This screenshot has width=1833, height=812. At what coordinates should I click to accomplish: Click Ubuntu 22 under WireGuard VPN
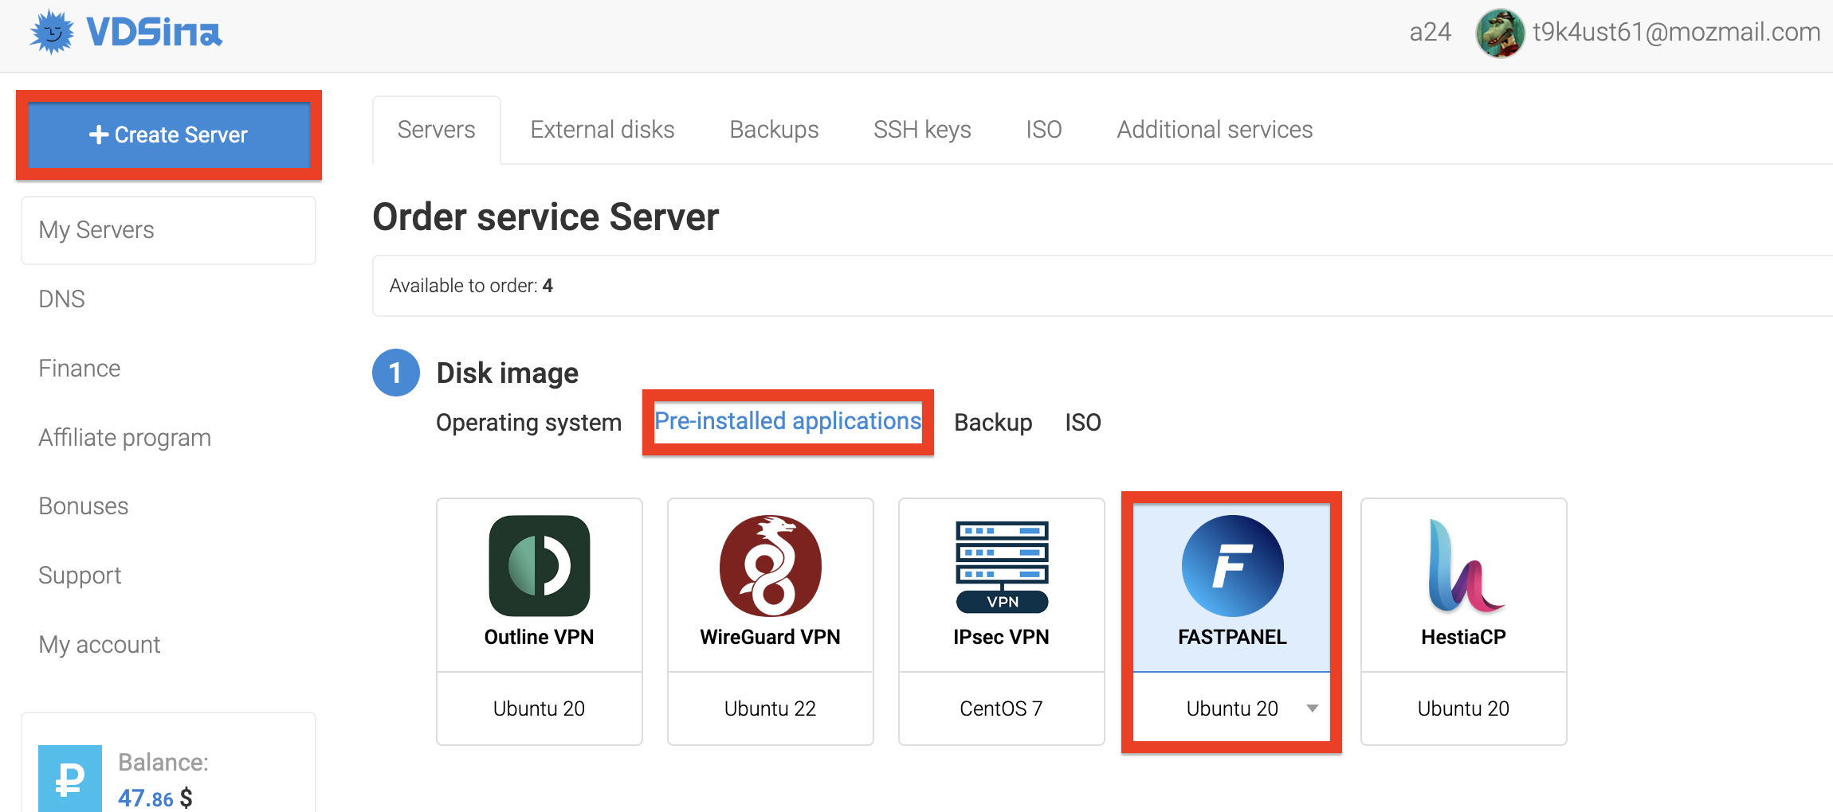(771, 709)
